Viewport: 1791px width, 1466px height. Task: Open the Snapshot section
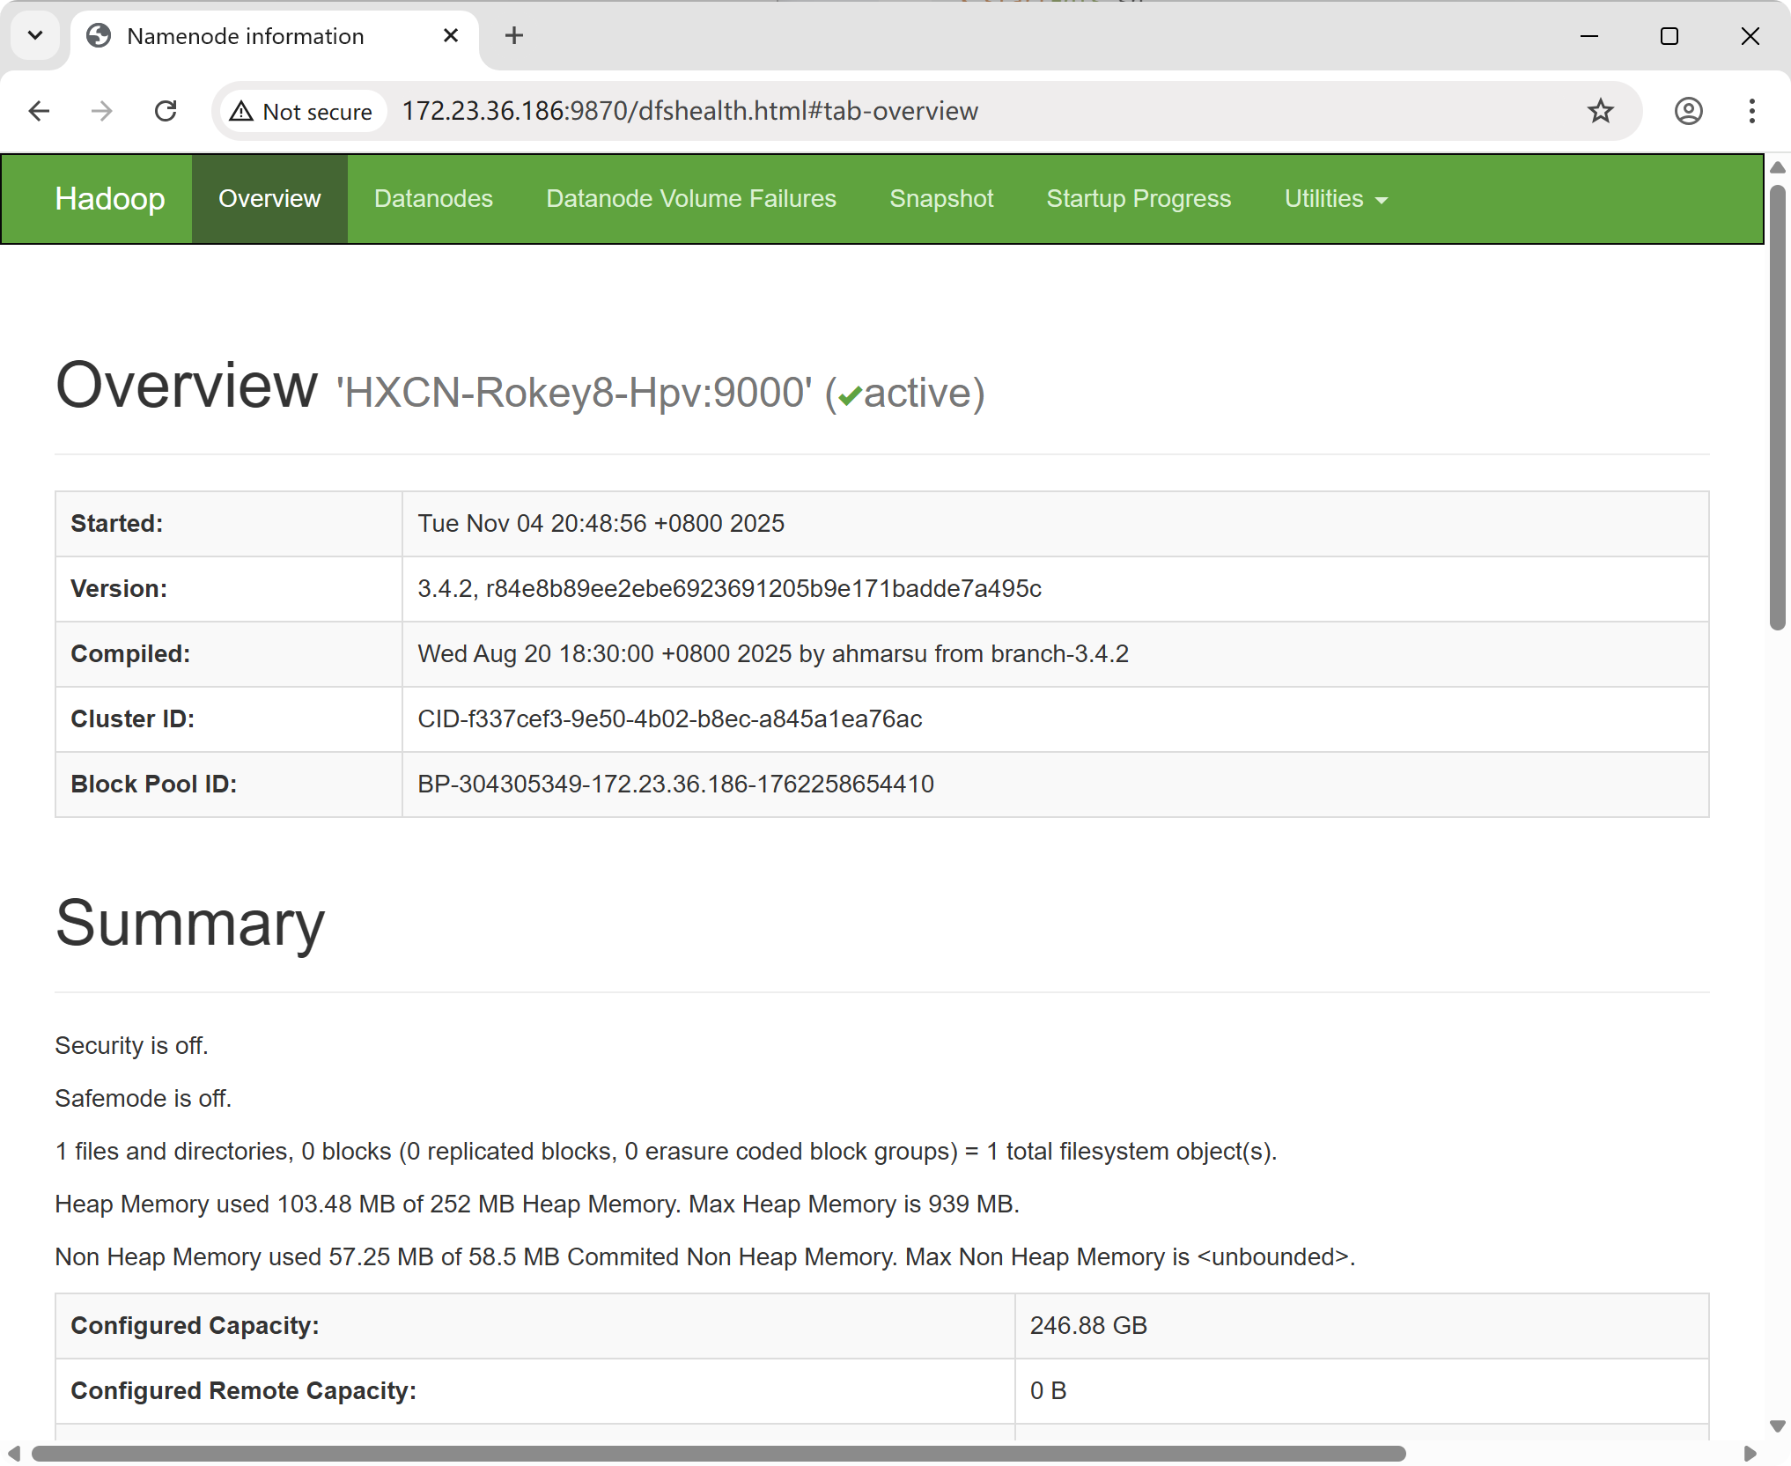pos(941,198)
